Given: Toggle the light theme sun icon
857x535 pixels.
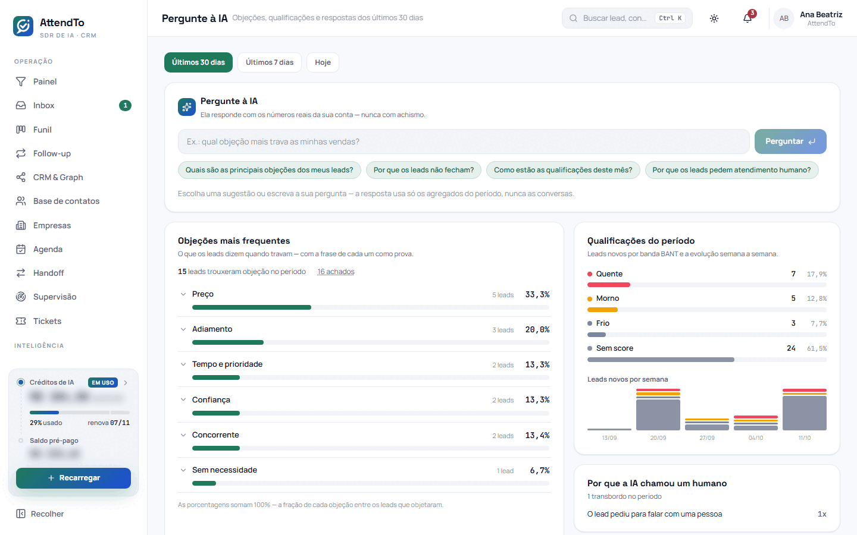Looking at the screenshot, I should click(714, 18).
